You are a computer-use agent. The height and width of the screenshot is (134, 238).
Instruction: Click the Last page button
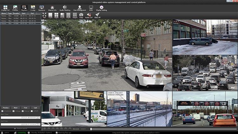[x=35, y=108]
